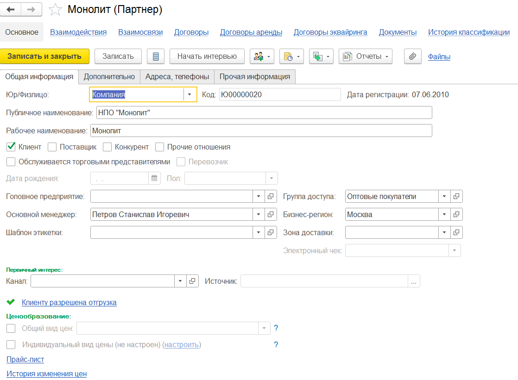Open the Прайс-лист link

[25, 359]
